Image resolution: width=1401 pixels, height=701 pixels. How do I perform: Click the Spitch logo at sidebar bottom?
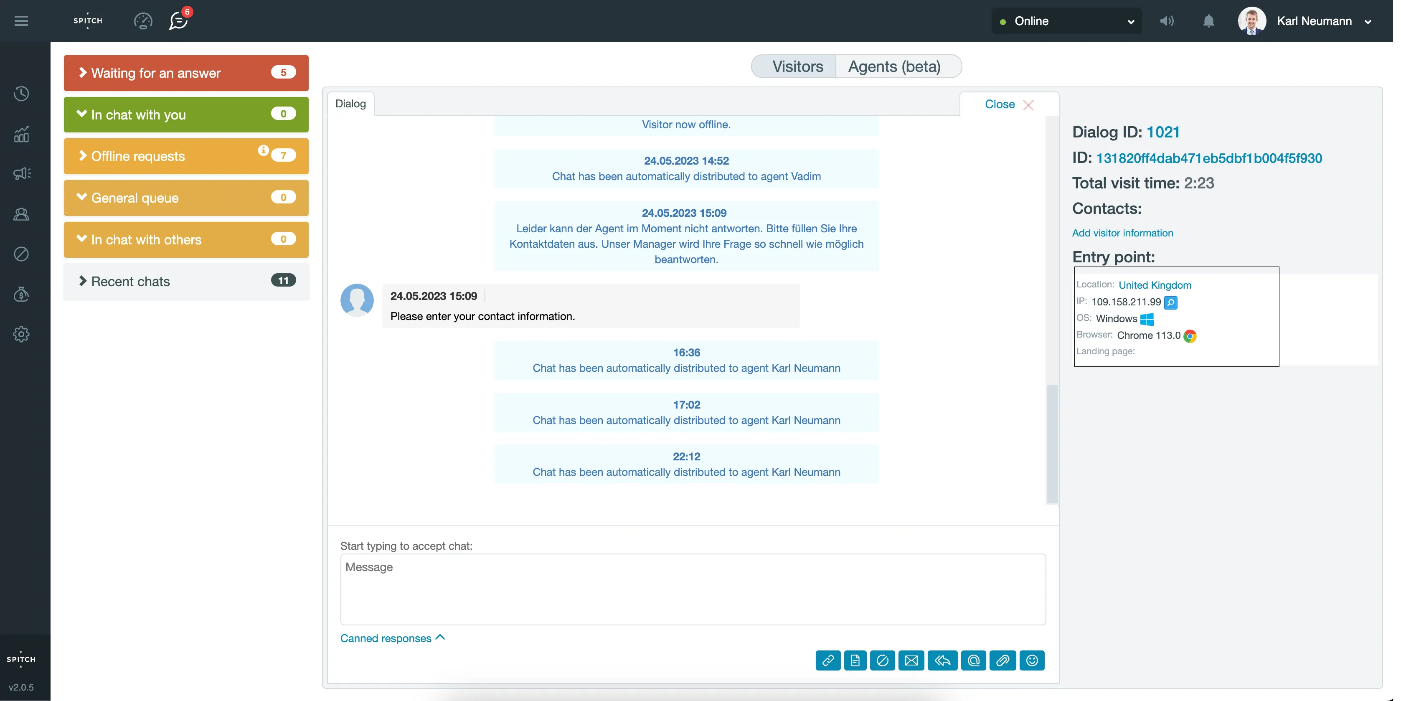pos(20,659)
